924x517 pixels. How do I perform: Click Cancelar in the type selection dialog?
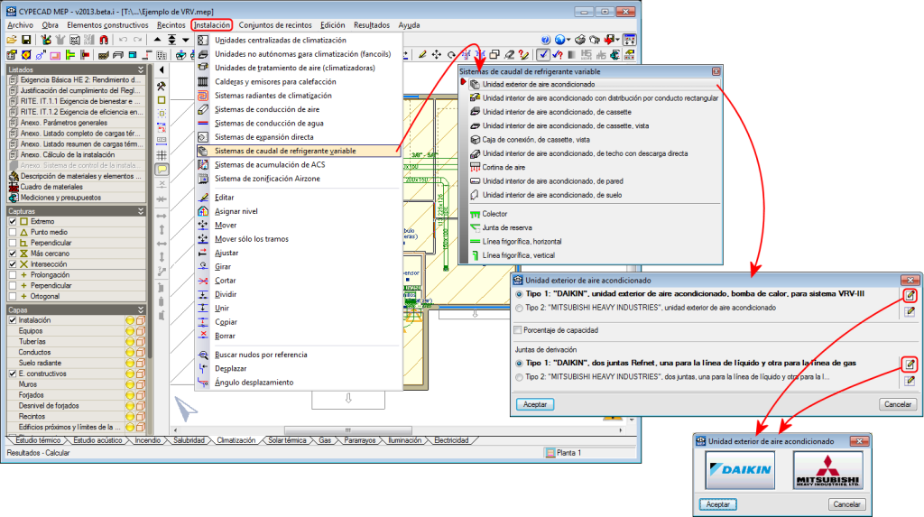[898, 404]
